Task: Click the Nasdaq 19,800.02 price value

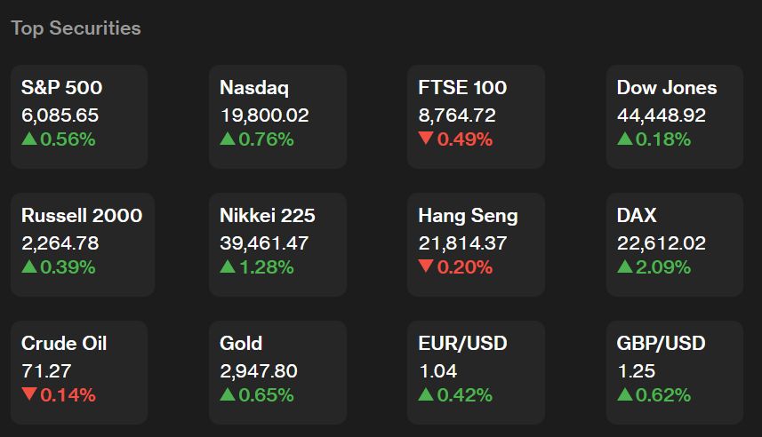Action: (x=265, y=115)
